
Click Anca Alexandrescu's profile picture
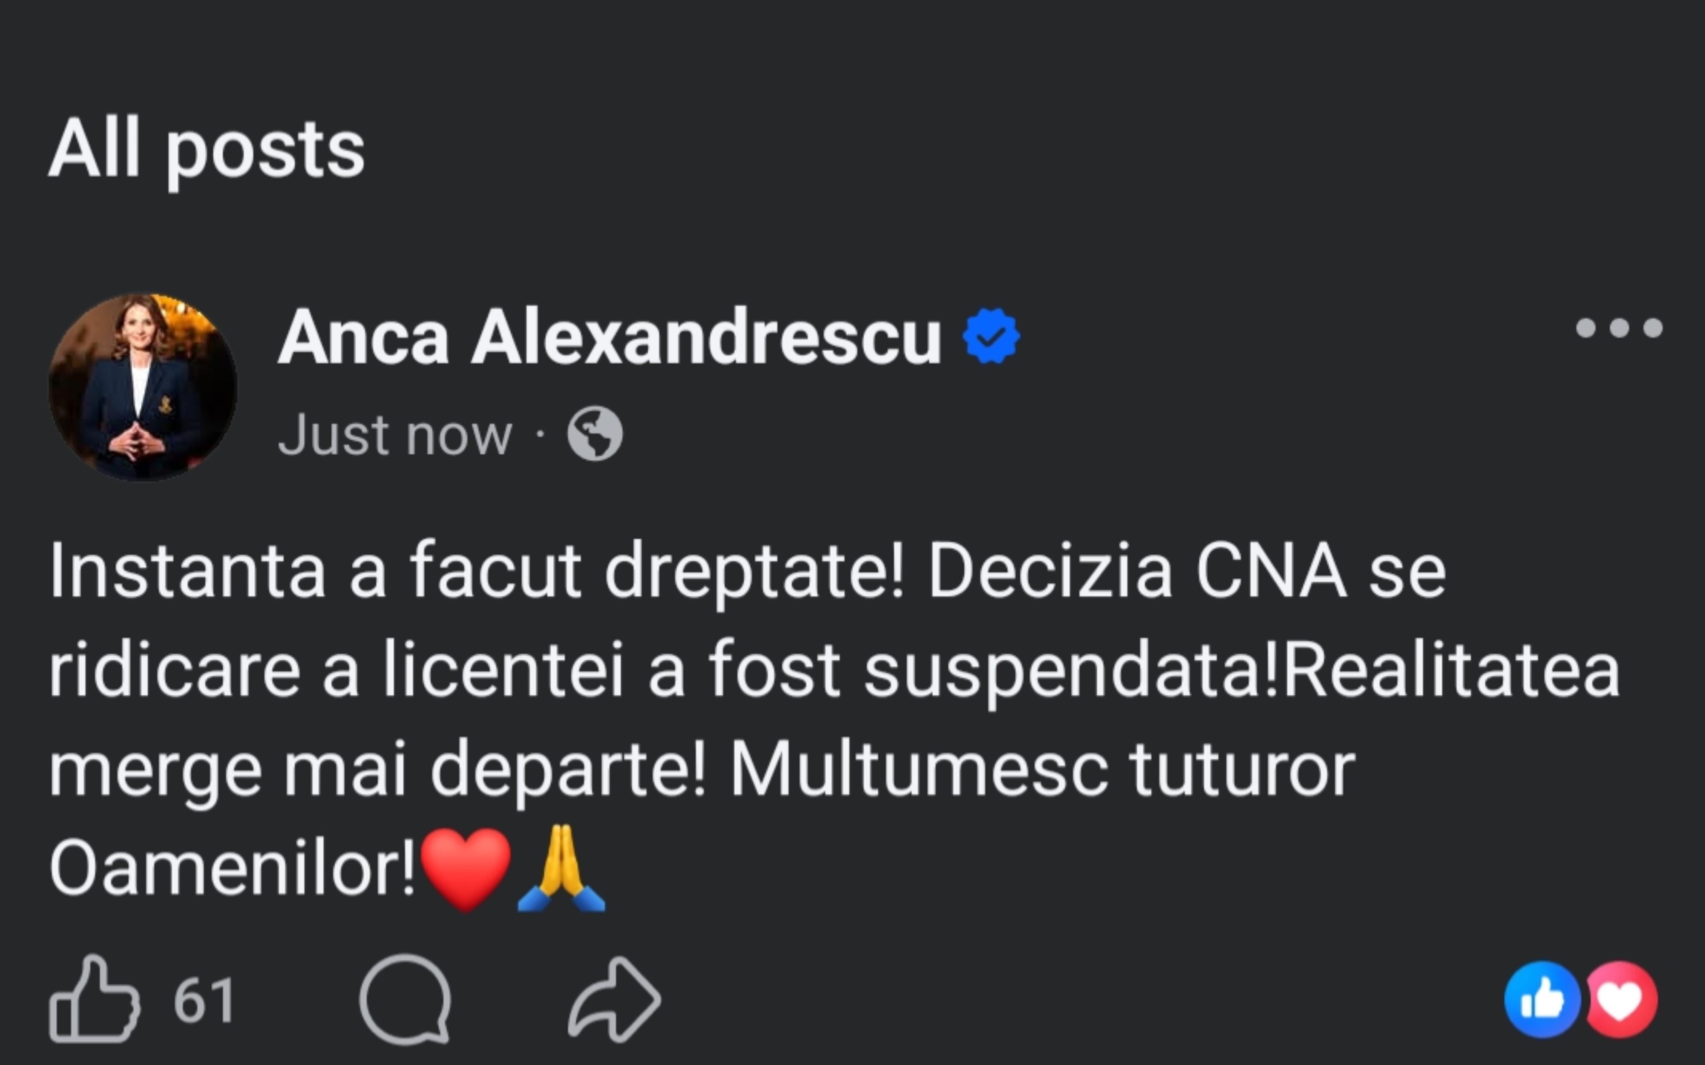coord(143,387)
